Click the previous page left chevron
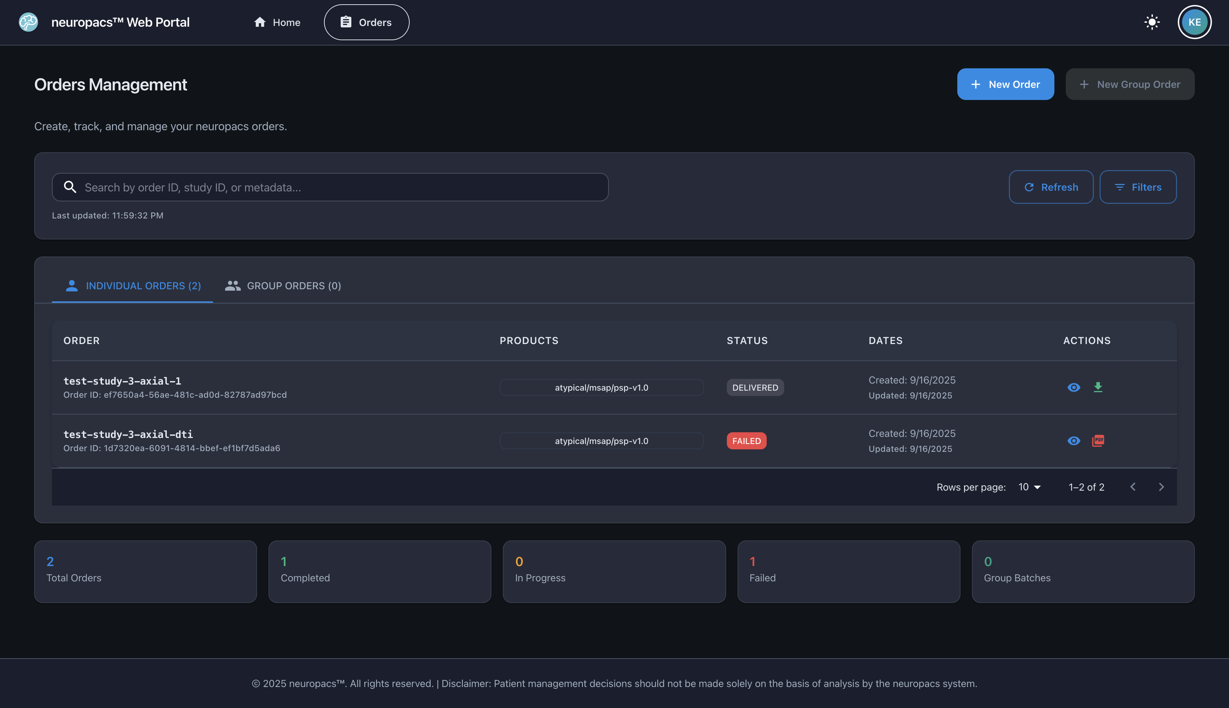This screenshot has width=1229, height=708. coord(1133,487)
